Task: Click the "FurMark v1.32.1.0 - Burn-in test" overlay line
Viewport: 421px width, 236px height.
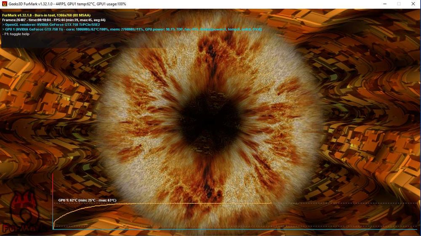Action: pos(46,15)
